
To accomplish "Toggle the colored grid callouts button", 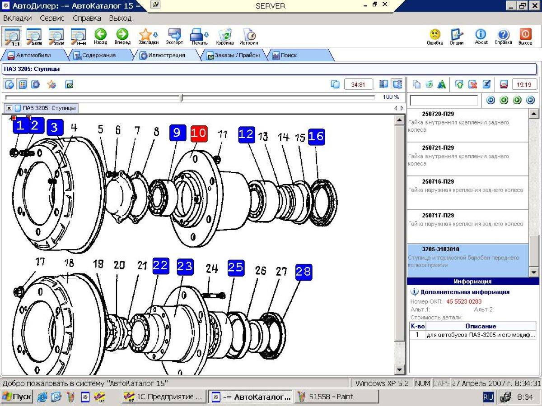I will coord(22,84).
